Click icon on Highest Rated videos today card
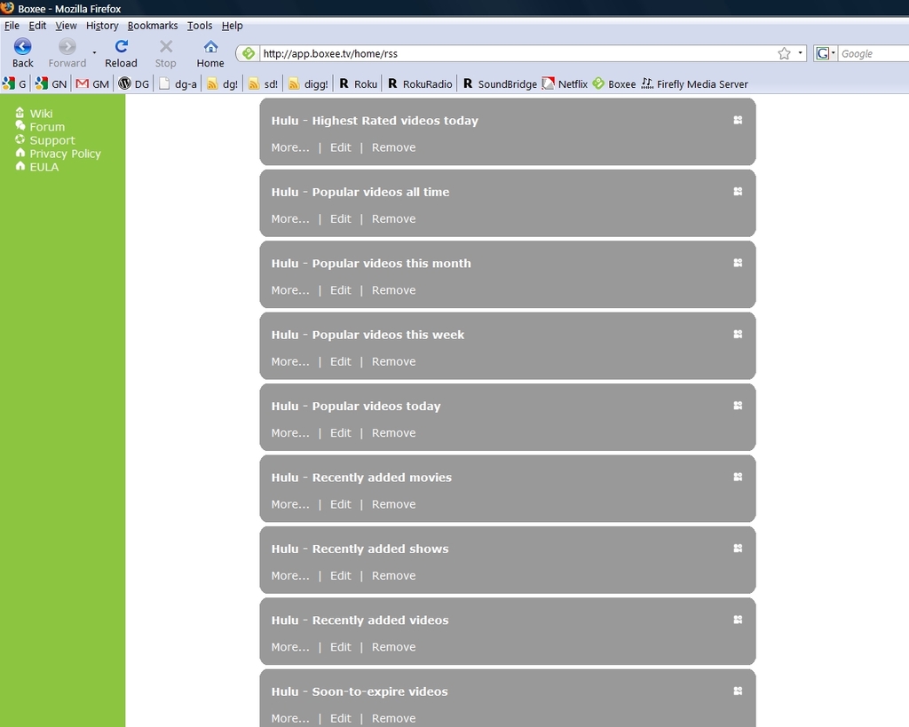 pos(738,120)
